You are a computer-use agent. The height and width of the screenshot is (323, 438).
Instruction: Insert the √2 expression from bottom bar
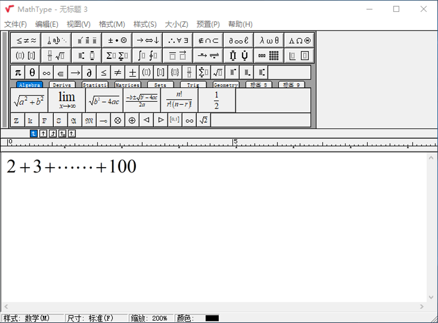click(x=204, y=120)
